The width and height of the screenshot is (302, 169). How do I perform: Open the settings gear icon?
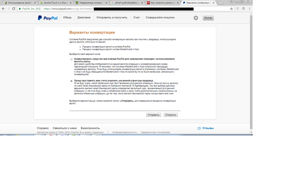tap(196, 18)
